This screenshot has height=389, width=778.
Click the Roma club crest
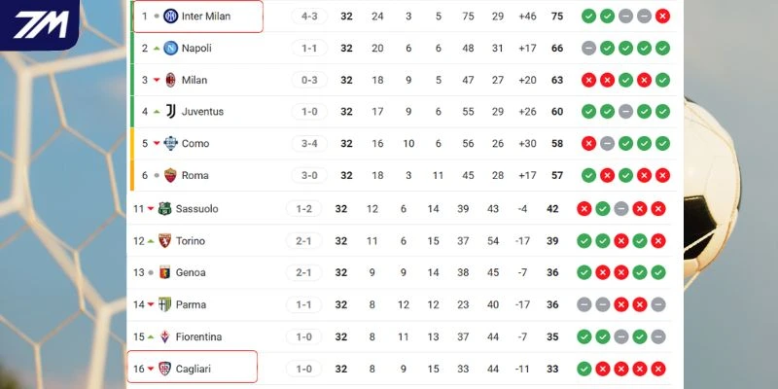[171, 176]
